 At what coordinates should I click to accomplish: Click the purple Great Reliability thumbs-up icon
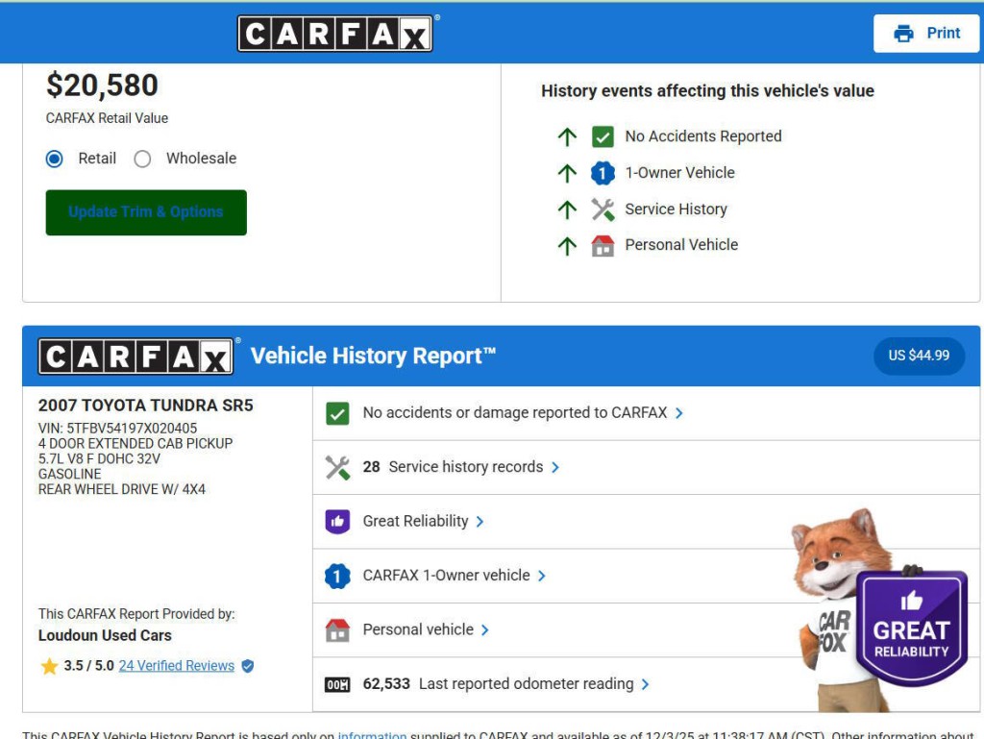[x=338, y=522]
